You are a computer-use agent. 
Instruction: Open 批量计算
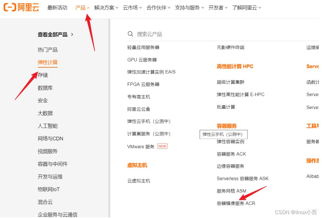coord(226,107)
